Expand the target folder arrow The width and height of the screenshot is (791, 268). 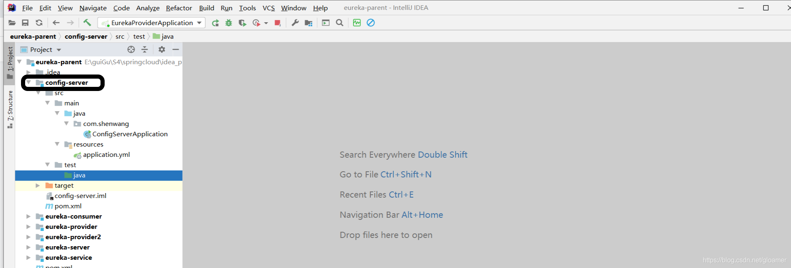38,186
